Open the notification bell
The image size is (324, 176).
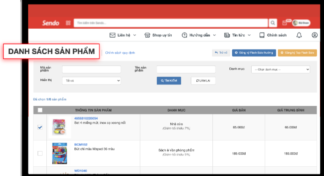[x=299, y=35]
